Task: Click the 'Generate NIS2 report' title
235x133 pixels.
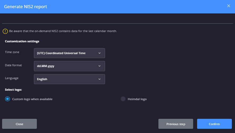Action: click(x=26, y=7)
